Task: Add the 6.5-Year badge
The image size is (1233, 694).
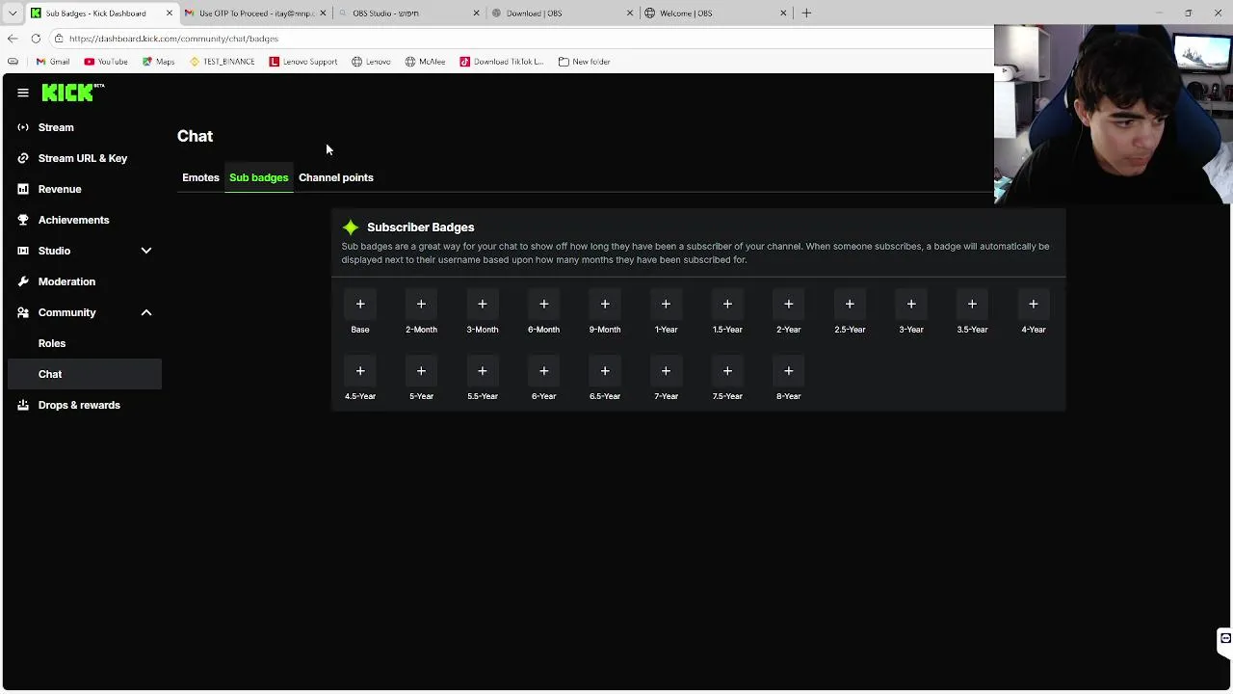Action: [x=605, y=371]
